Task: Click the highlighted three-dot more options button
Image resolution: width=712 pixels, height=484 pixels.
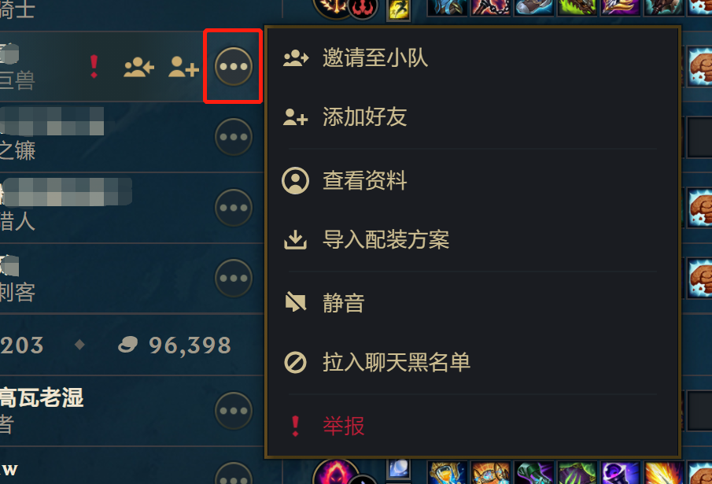Action: click(x=234, y=66)
